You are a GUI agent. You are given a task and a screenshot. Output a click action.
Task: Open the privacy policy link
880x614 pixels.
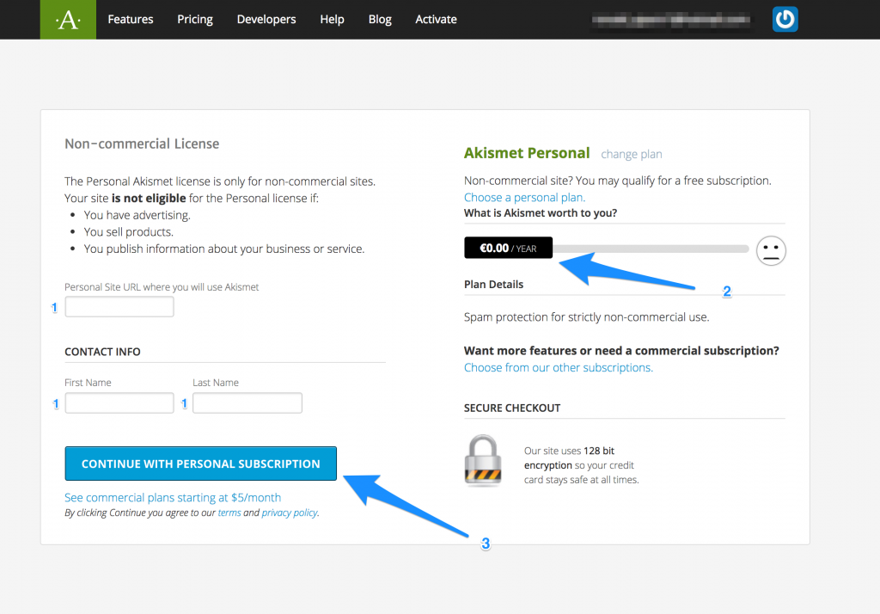click(290, 513)
